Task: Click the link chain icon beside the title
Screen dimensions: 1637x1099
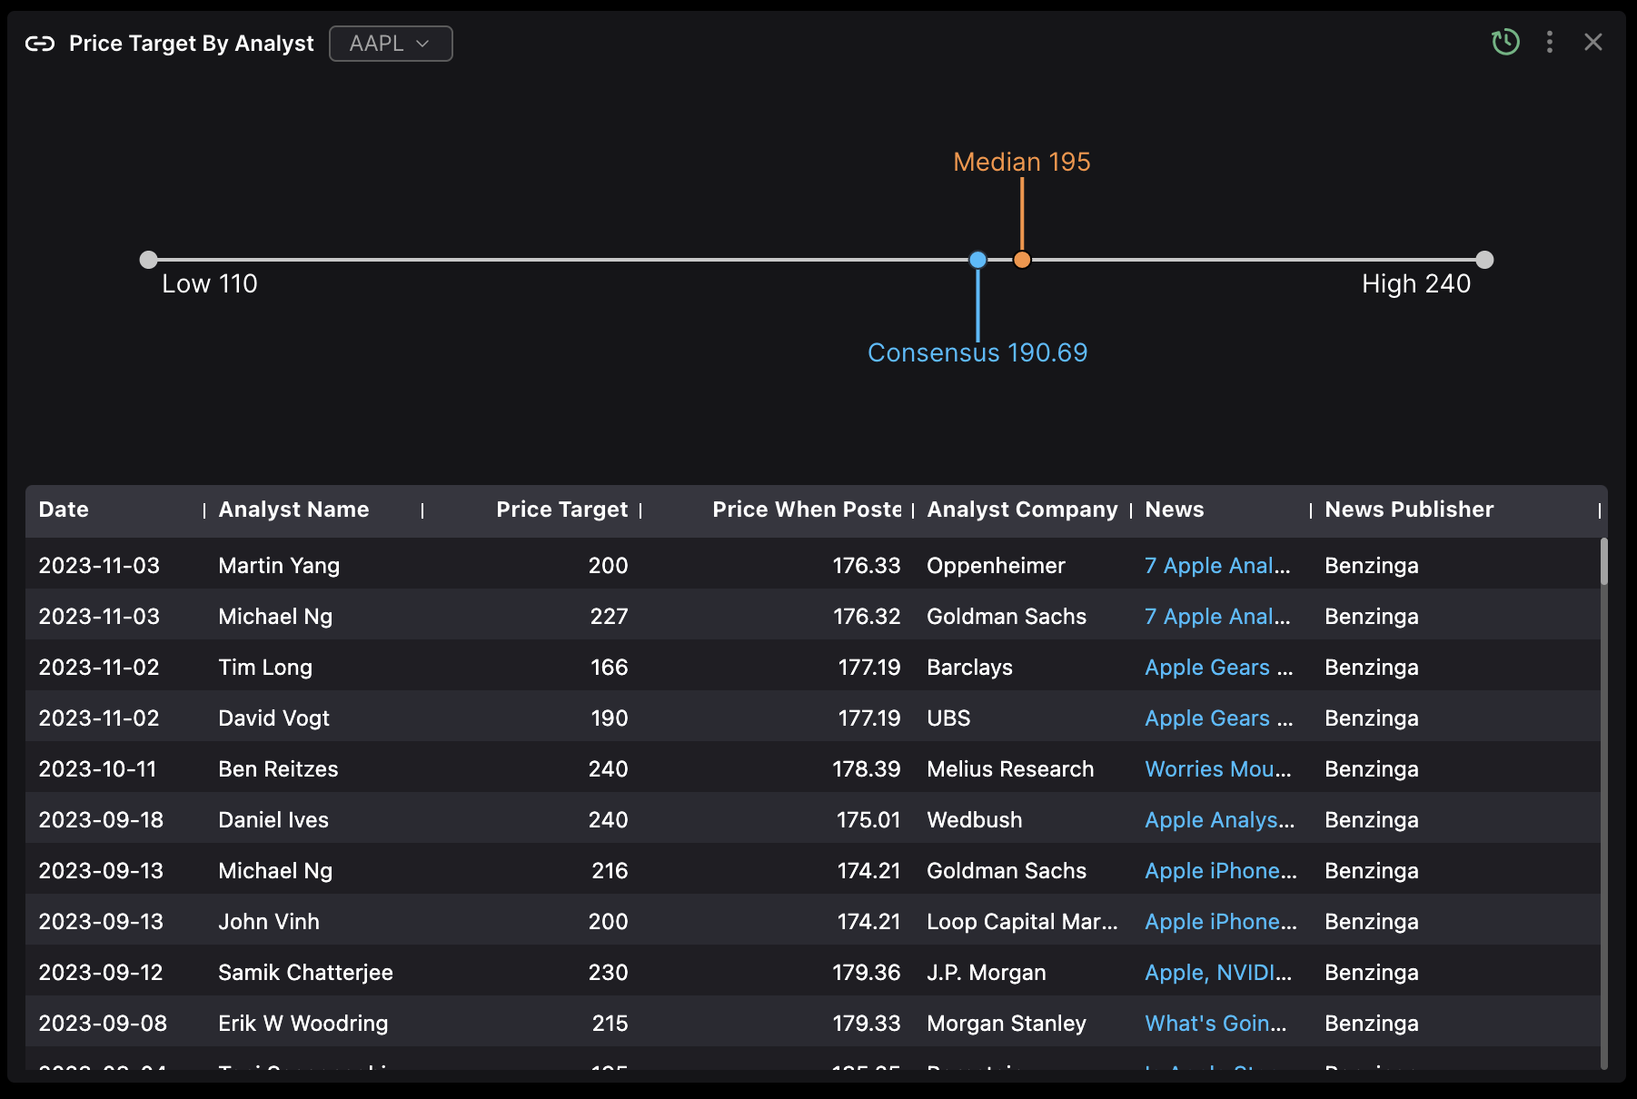Action: 40,44
